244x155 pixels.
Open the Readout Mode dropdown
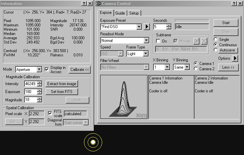point(146,40)
